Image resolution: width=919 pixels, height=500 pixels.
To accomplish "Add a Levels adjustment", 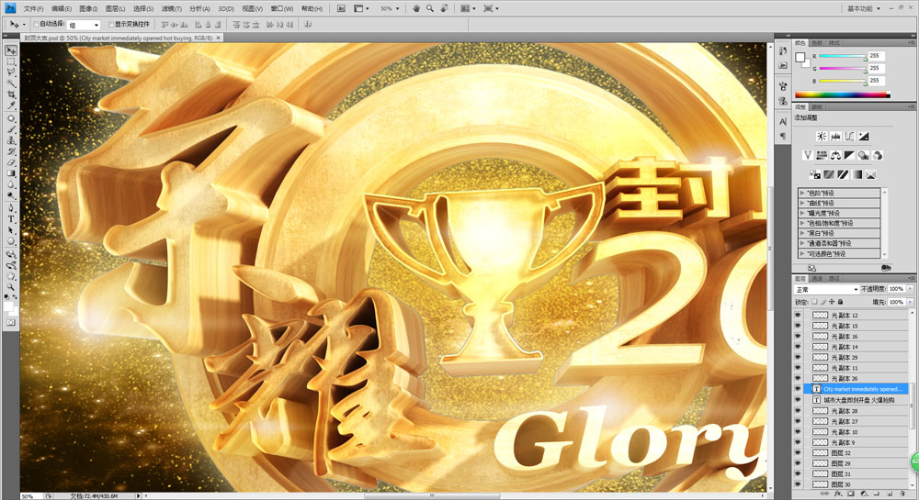I will (835, 137).
